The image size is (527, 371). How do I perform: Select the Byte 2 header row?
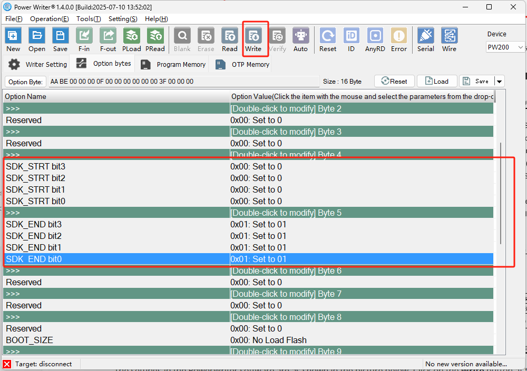click(x=248, y=108)
